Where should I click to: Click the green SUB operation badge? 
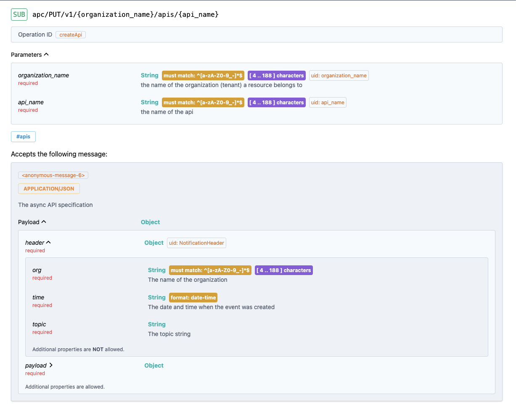click(19, 15)
